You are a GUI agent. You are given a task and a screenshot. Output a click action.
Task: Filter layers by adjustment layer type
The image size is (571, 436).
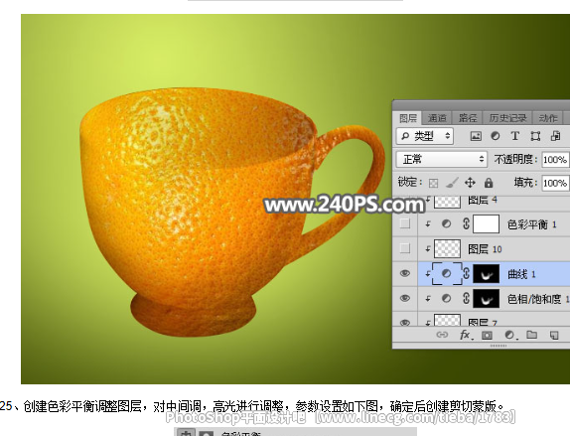pos(496,136)
